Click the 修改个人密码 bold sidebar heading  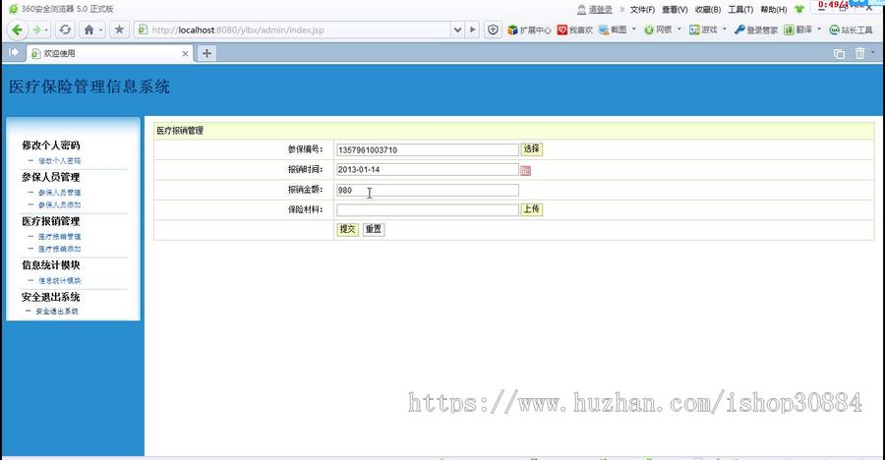51,145
